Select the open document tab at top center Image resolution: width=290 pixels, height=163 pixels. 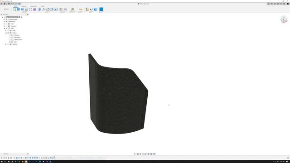tap(143, 4)
